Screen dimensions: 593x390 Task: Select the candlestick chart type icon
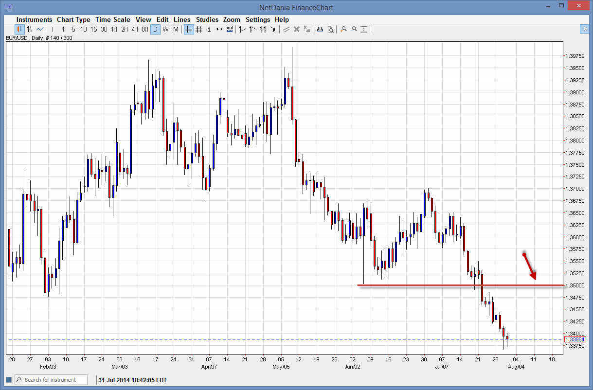click(x=18, y=29)
